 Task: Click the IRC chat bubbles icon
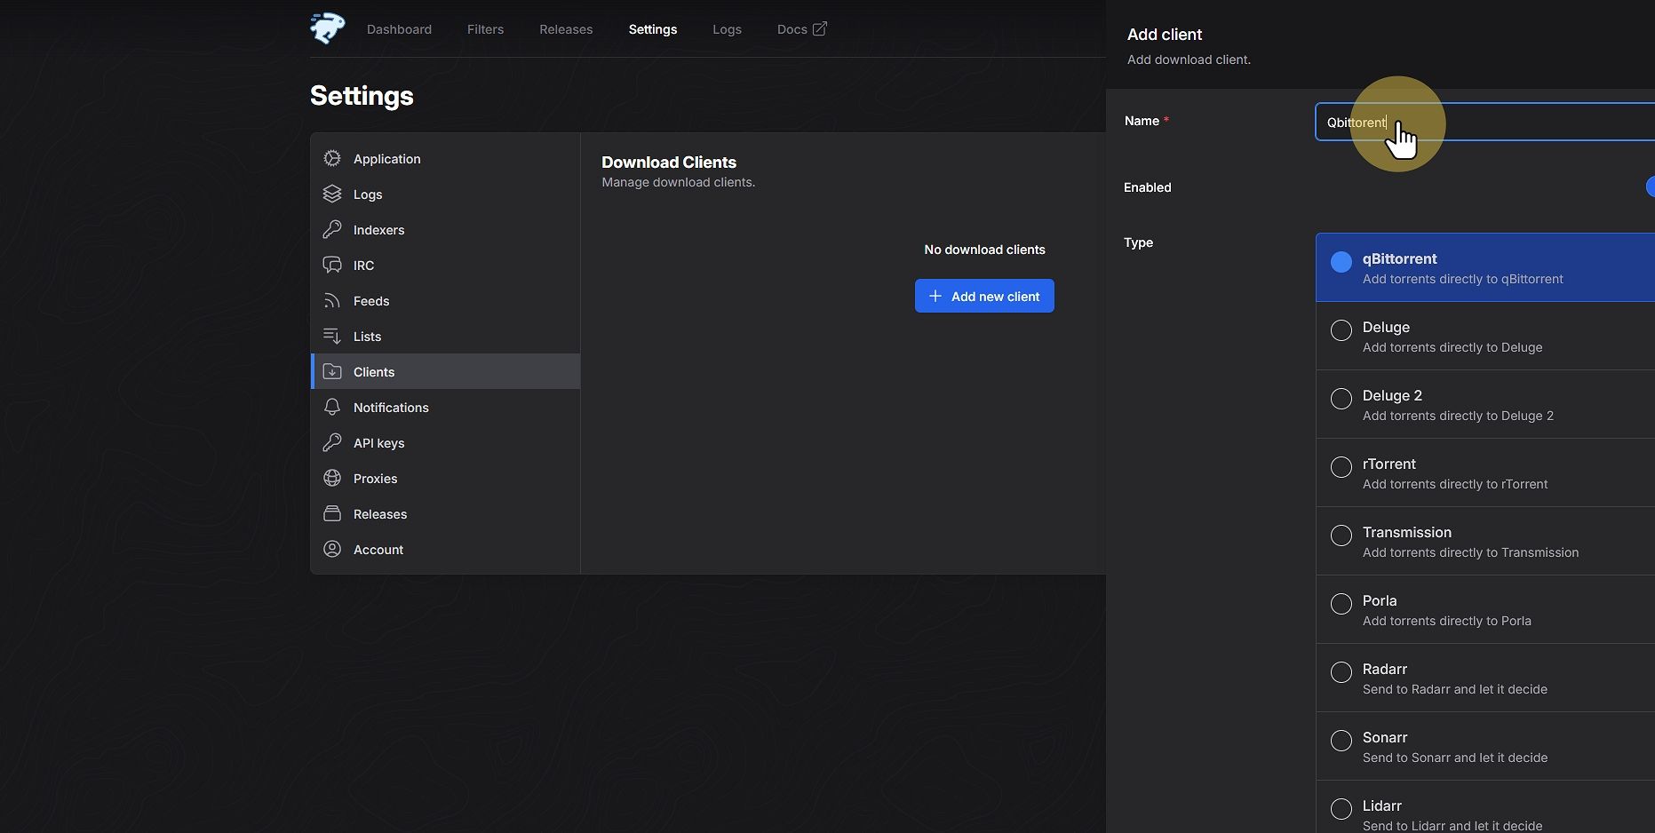332,265
